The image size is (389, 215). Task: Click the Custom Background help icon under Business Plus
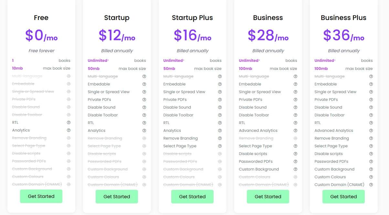(371, 169)
